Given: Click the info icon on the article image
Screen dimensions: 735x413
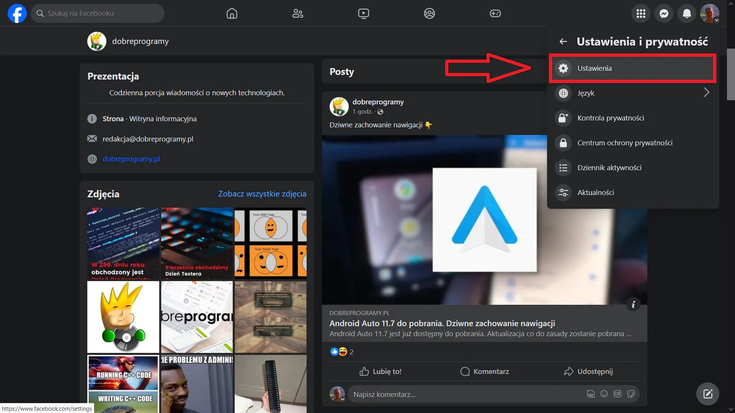Looking at the screenshot, I should (633, 304).
